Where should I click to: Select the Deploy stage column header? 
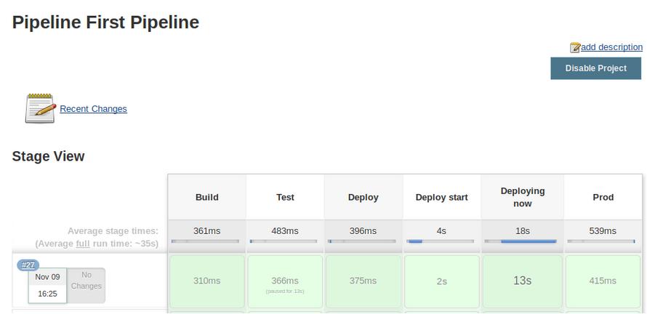tap(363, 197)
